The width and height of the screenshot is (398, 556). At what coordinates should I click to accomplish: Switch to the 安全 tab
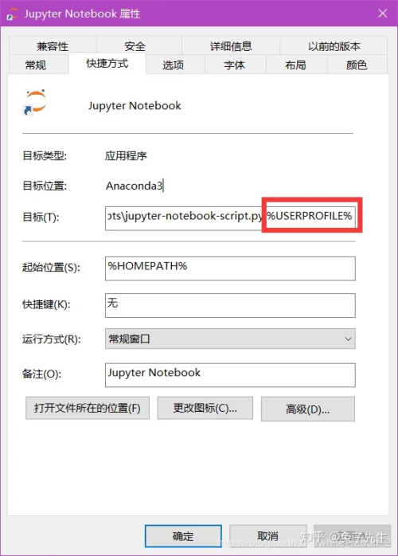click(x=135, y=46)
